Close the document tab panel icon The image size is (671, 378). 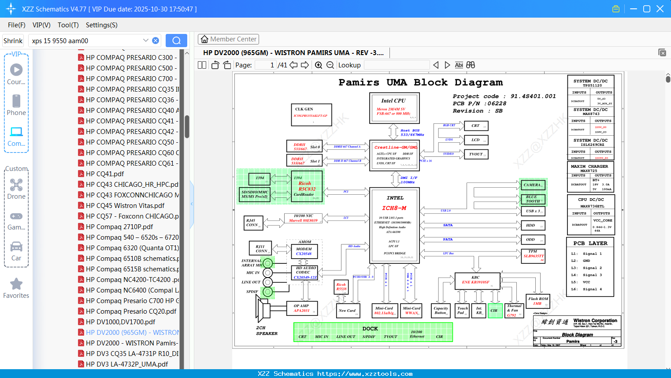pos(662,52)
